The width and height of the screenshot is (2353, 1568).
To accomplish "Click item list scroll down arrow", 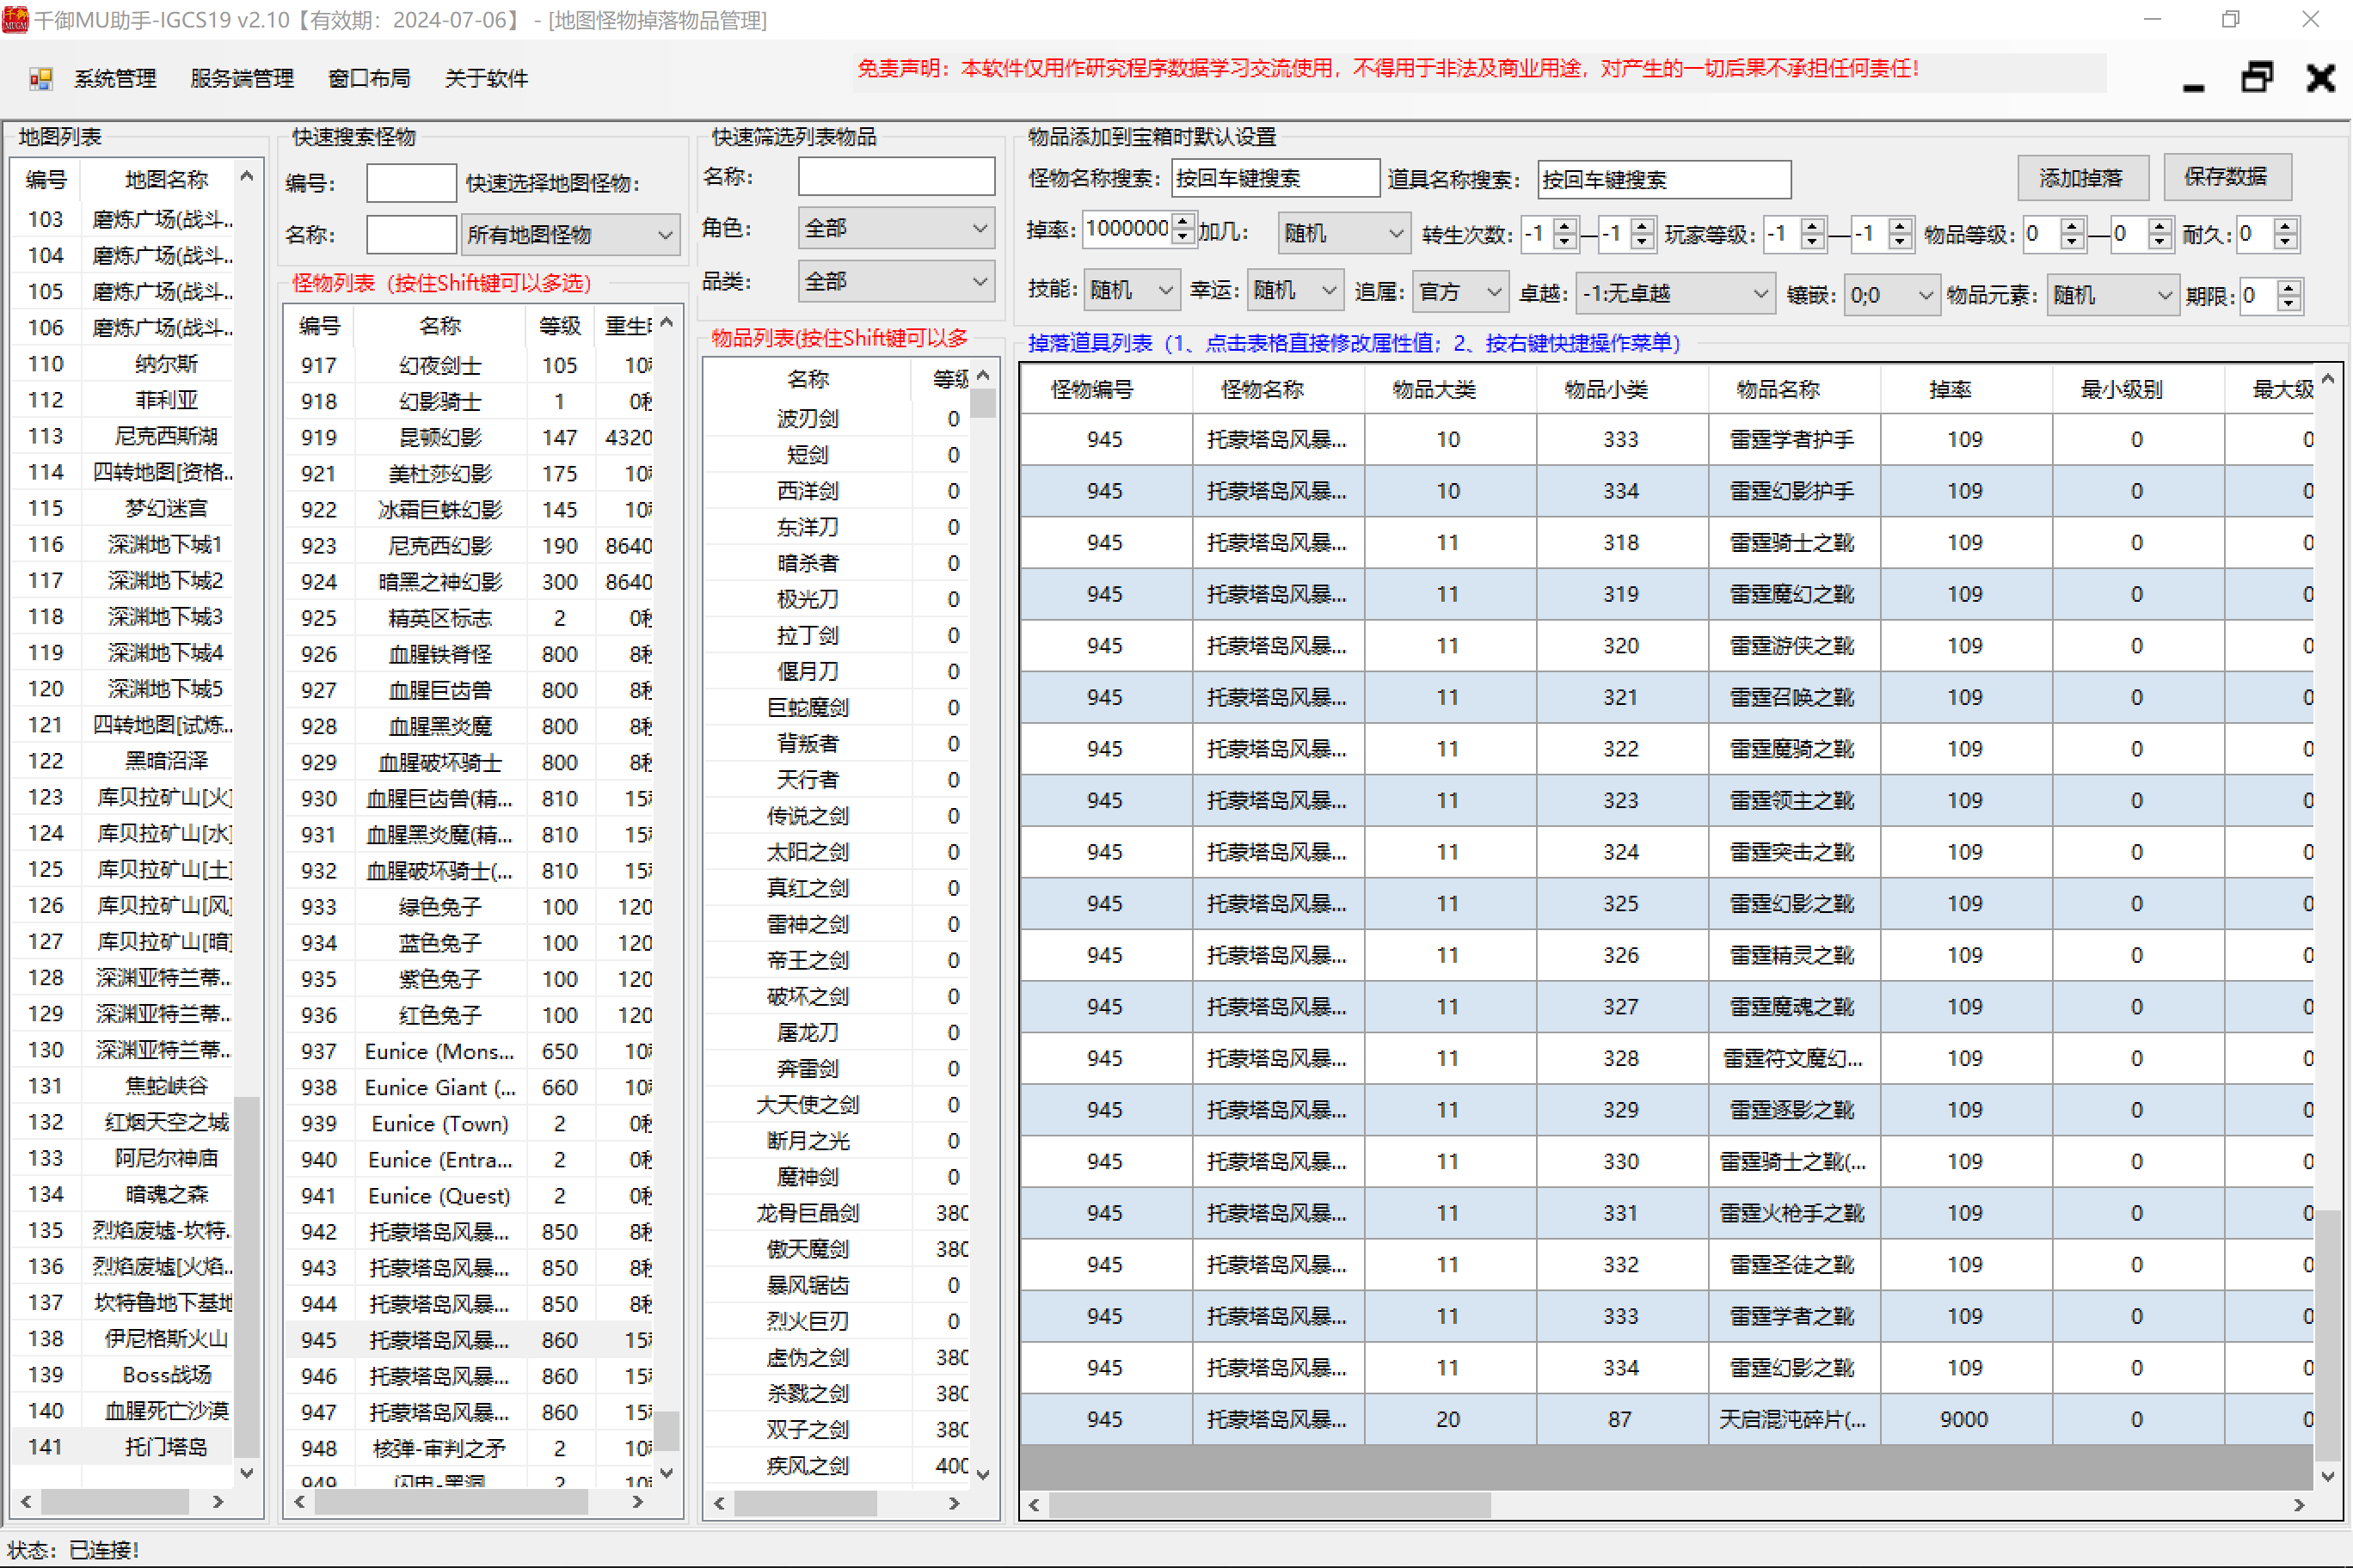I will point(983,1474).
